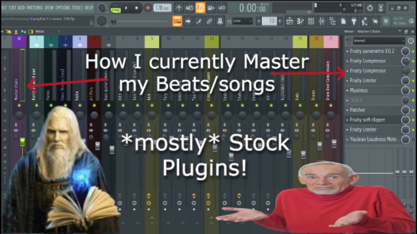Click the Maximus slot mix level knob

click(x=405, y=90)
